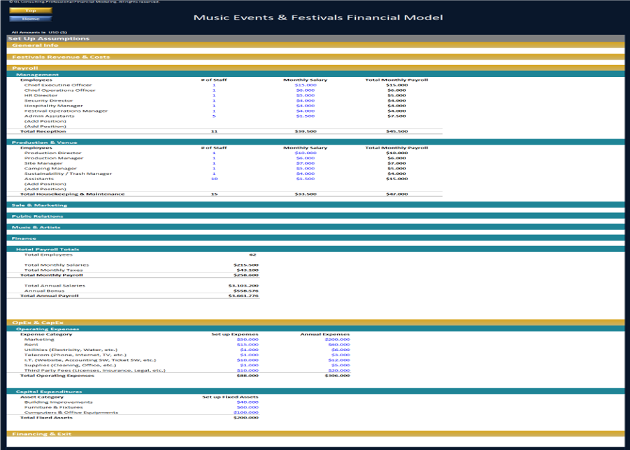Select the Total Monthly Taxes label

click(54, 270)
